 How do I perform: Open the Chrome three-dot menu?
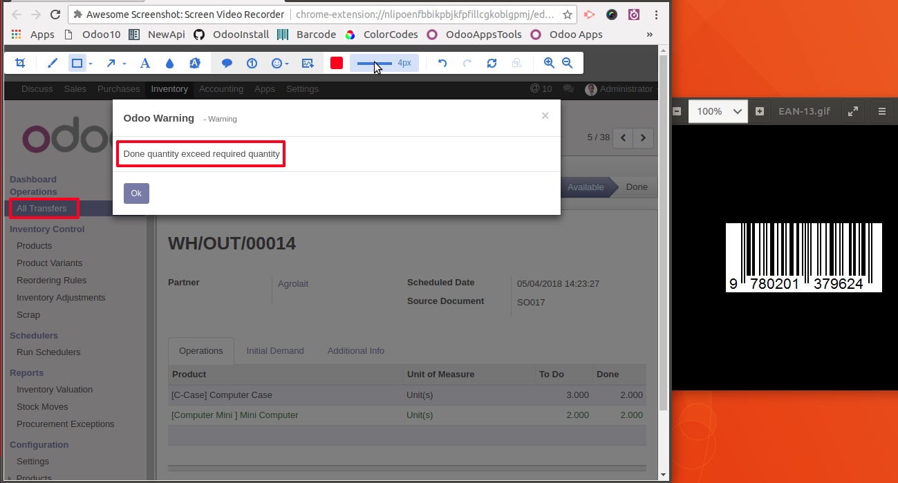click(x=655, y=15)
